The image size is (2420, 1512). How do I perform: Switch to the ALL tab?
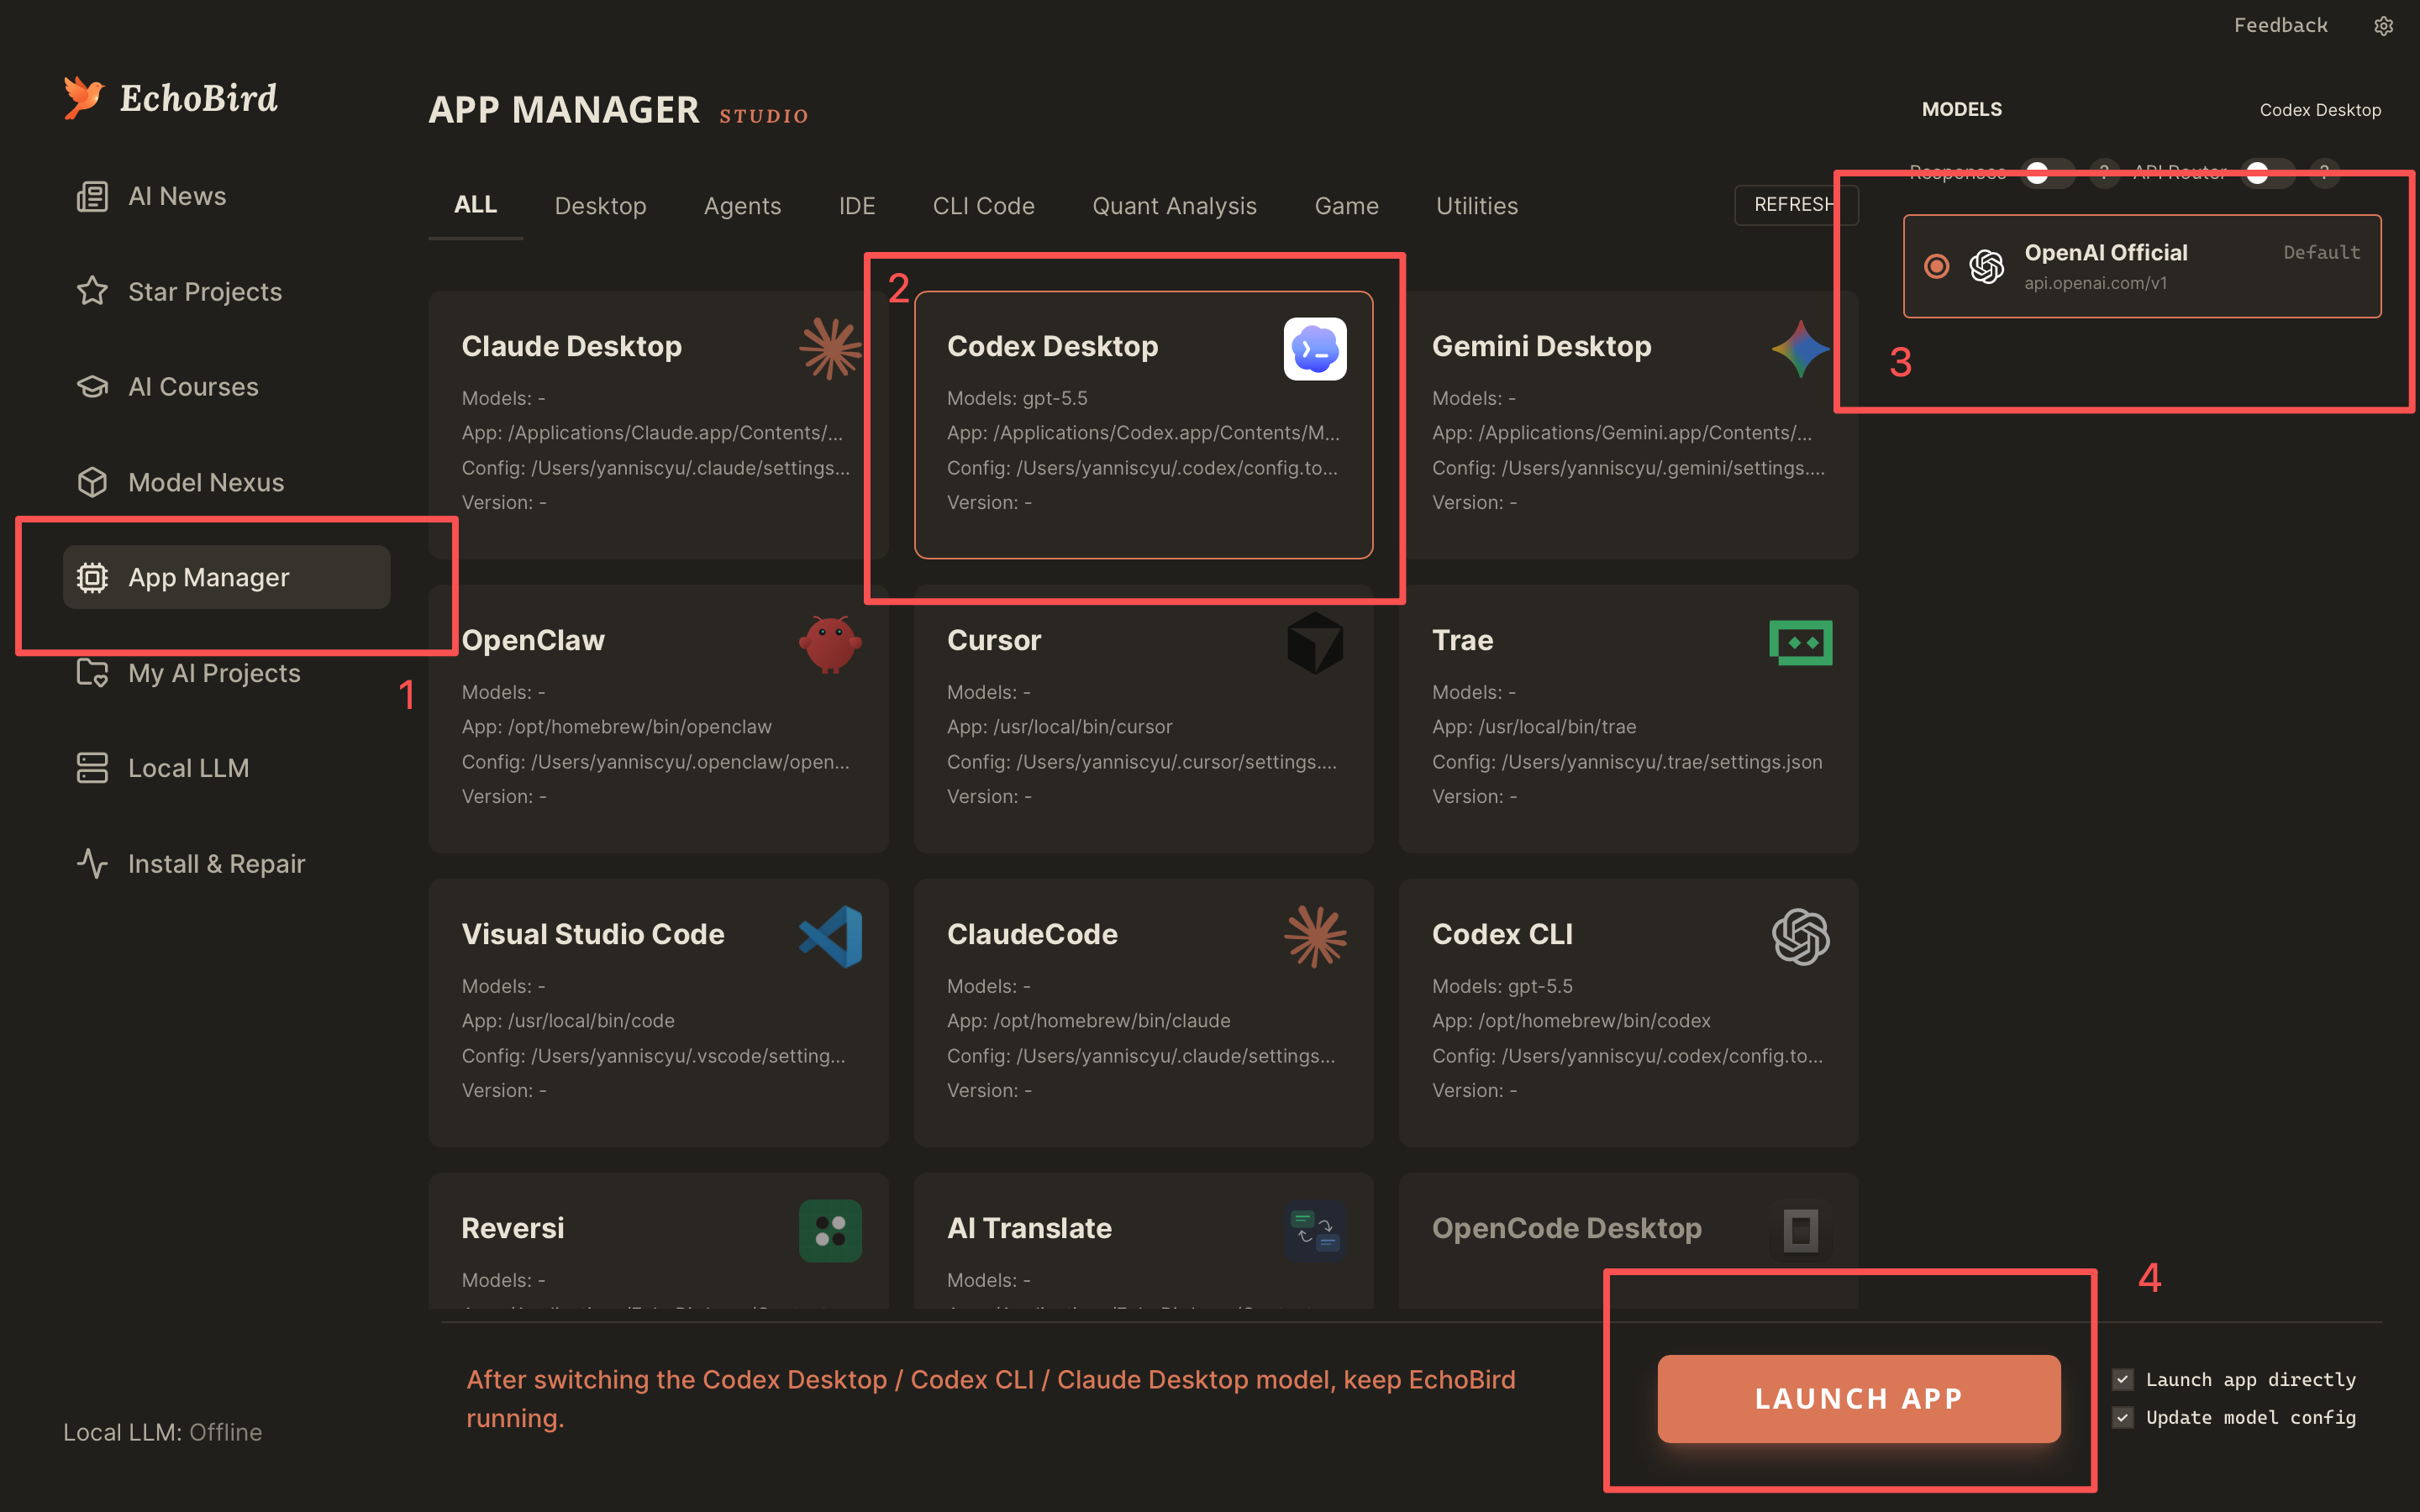[x=475, y=205]
